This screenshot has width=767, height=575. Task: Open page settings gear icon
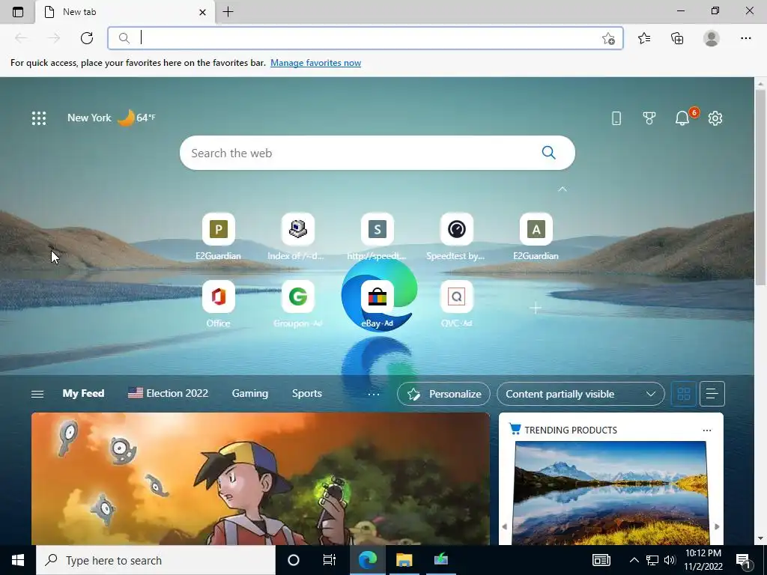[x=715, y=118]
